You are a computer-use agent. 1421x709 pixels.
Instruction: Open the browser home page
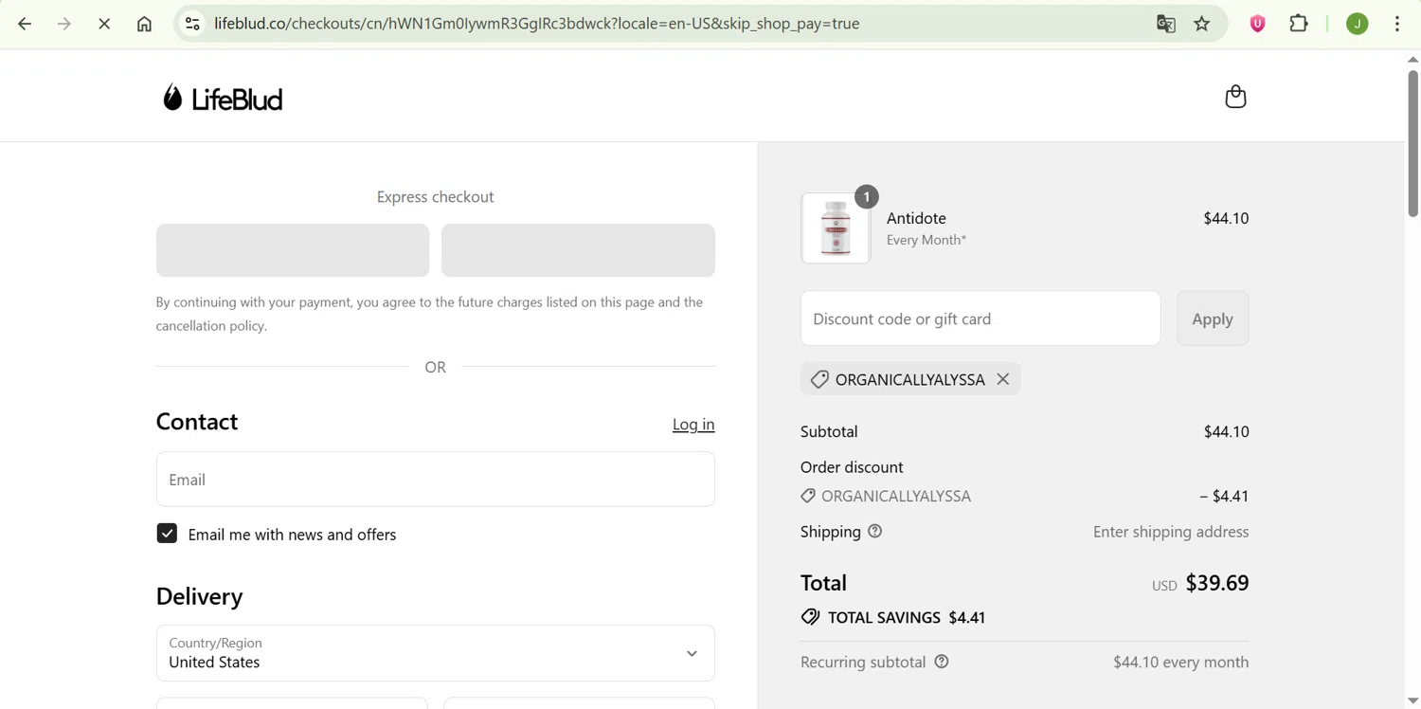(x=144, y=24)
